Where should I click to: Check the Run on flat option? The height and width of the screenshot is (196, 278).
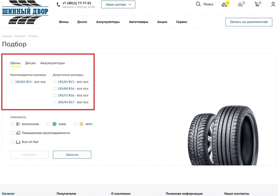pyautogui.click(x=12, y=142)
